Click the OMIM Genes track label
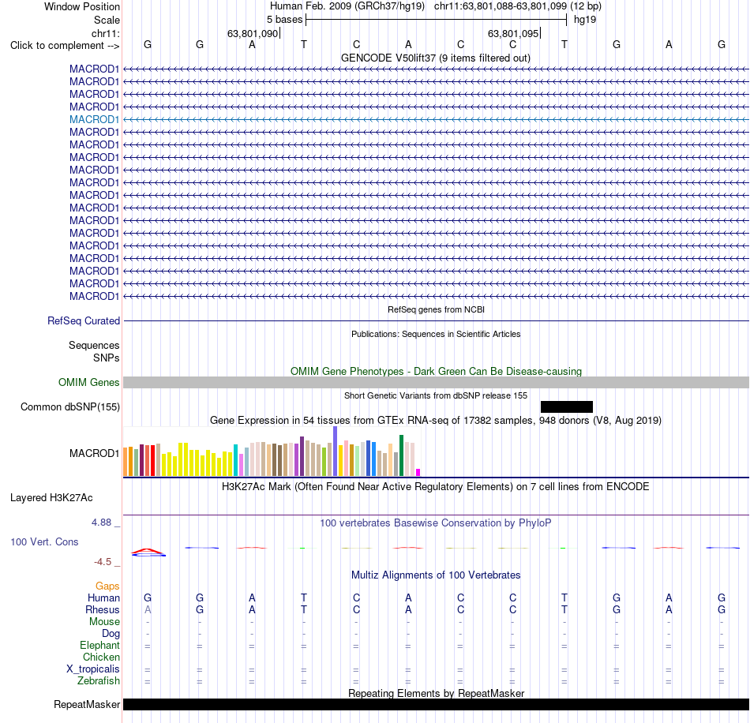This screenshot has height=723, width=750. click(x=88, y=383)
